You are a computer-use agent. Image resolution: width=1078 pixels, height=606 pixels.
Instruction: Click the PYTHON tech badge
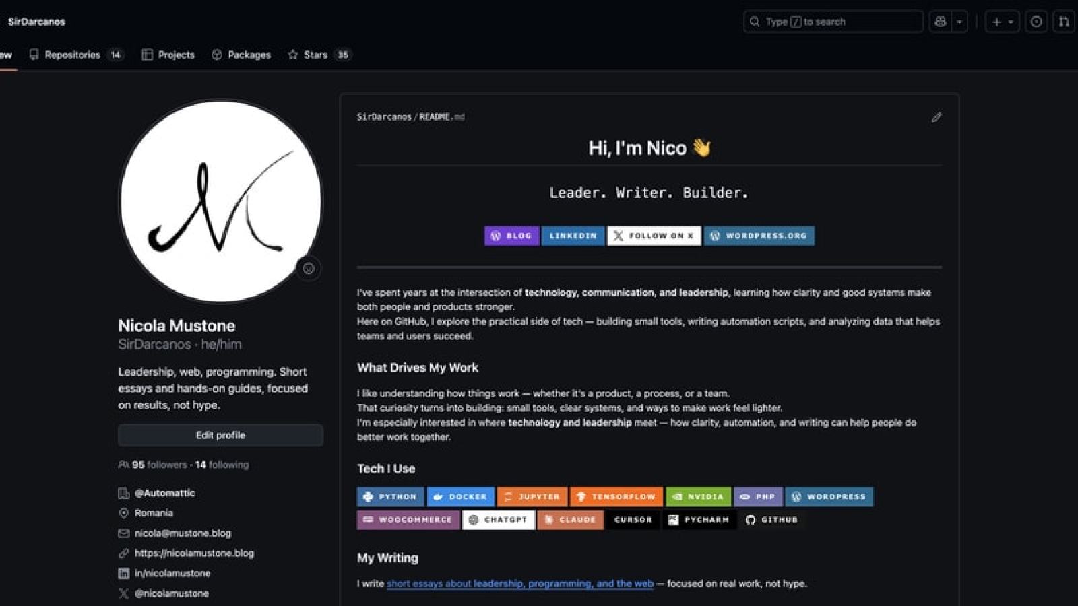click(x=391, y=497)
